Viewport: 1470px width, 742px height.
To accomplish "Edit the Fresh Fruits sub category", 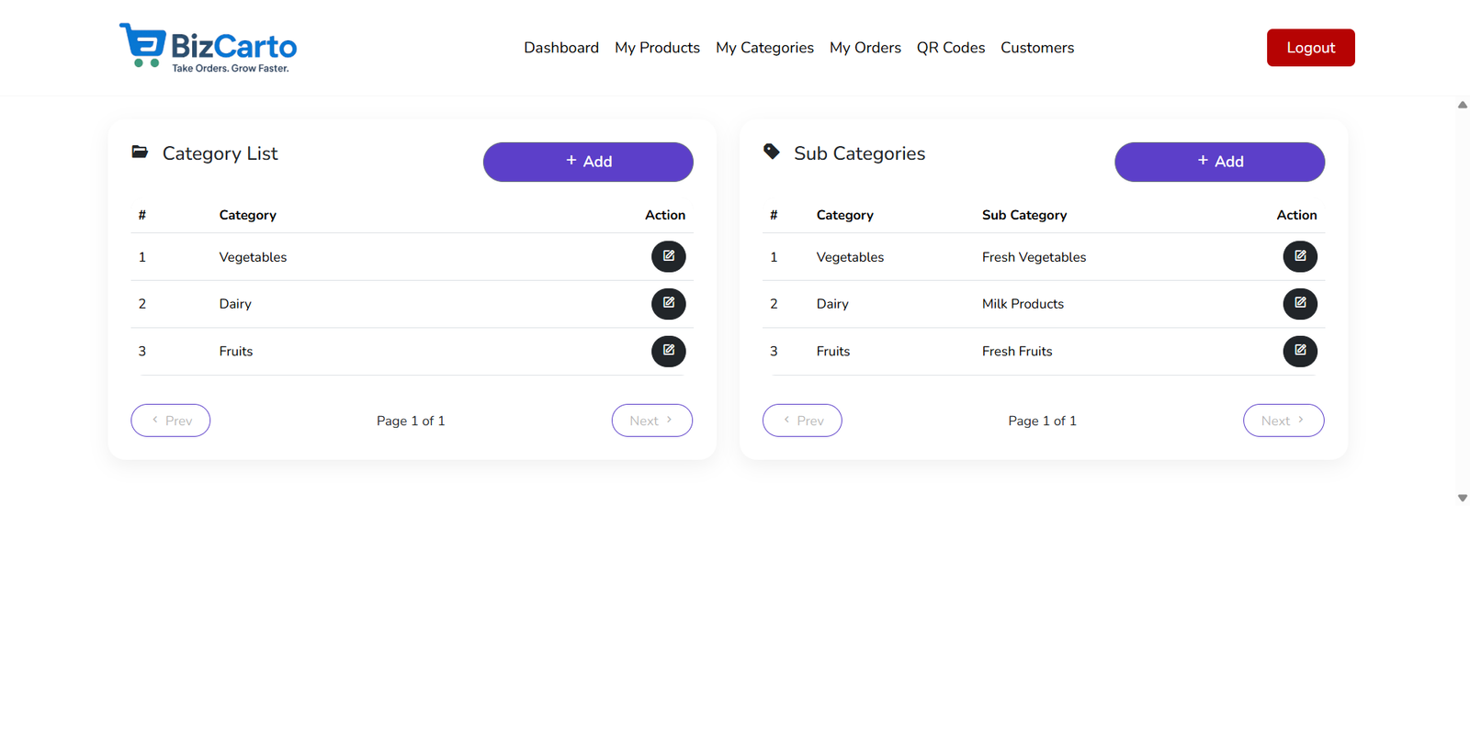I will pos(1299,351).
